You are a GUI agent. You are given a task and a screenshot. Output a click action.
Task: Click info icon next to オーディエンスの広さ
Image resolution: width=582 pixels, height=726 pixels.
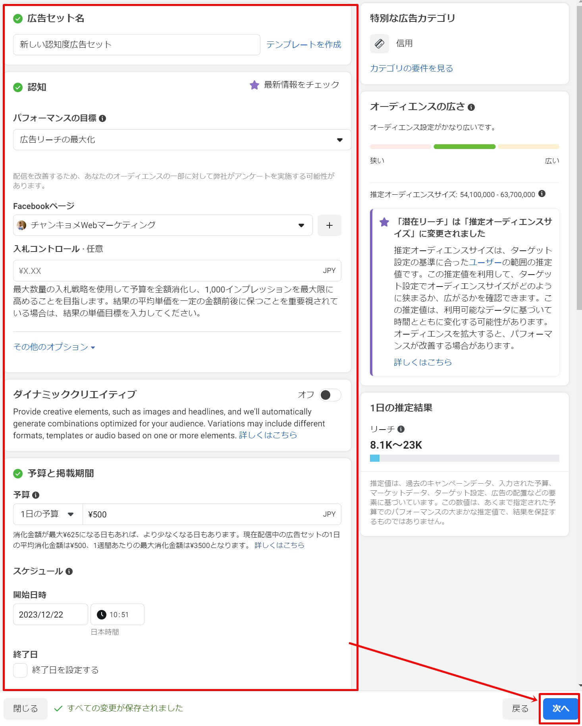click(471, 107)
